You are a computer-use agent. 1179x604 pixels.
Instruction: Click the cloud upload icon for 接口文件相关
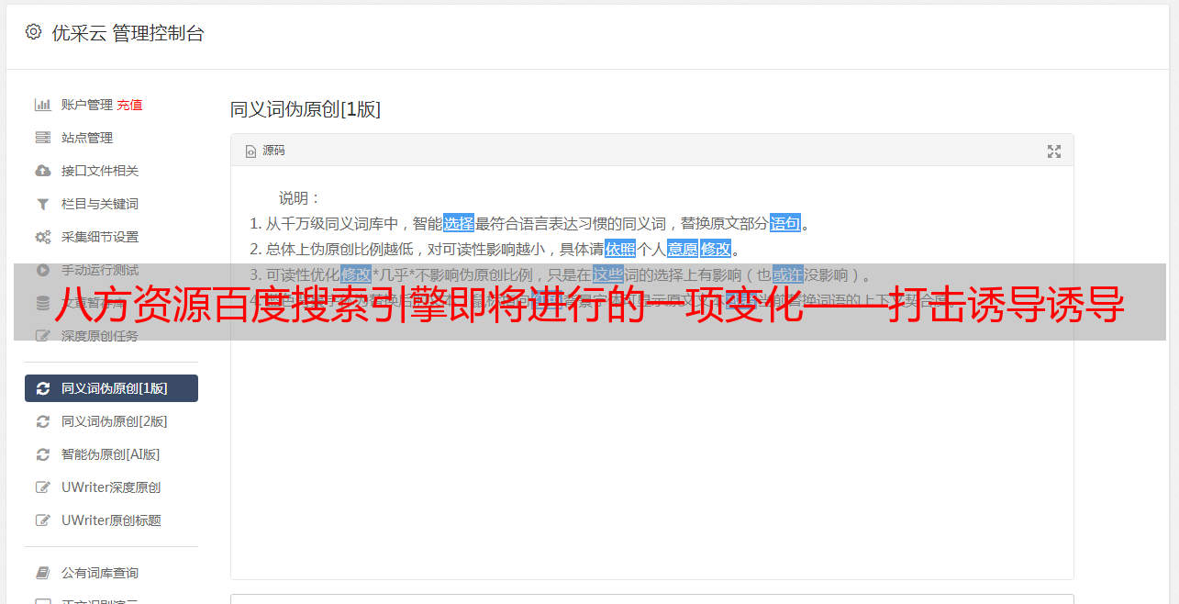[x=42, y=171]
